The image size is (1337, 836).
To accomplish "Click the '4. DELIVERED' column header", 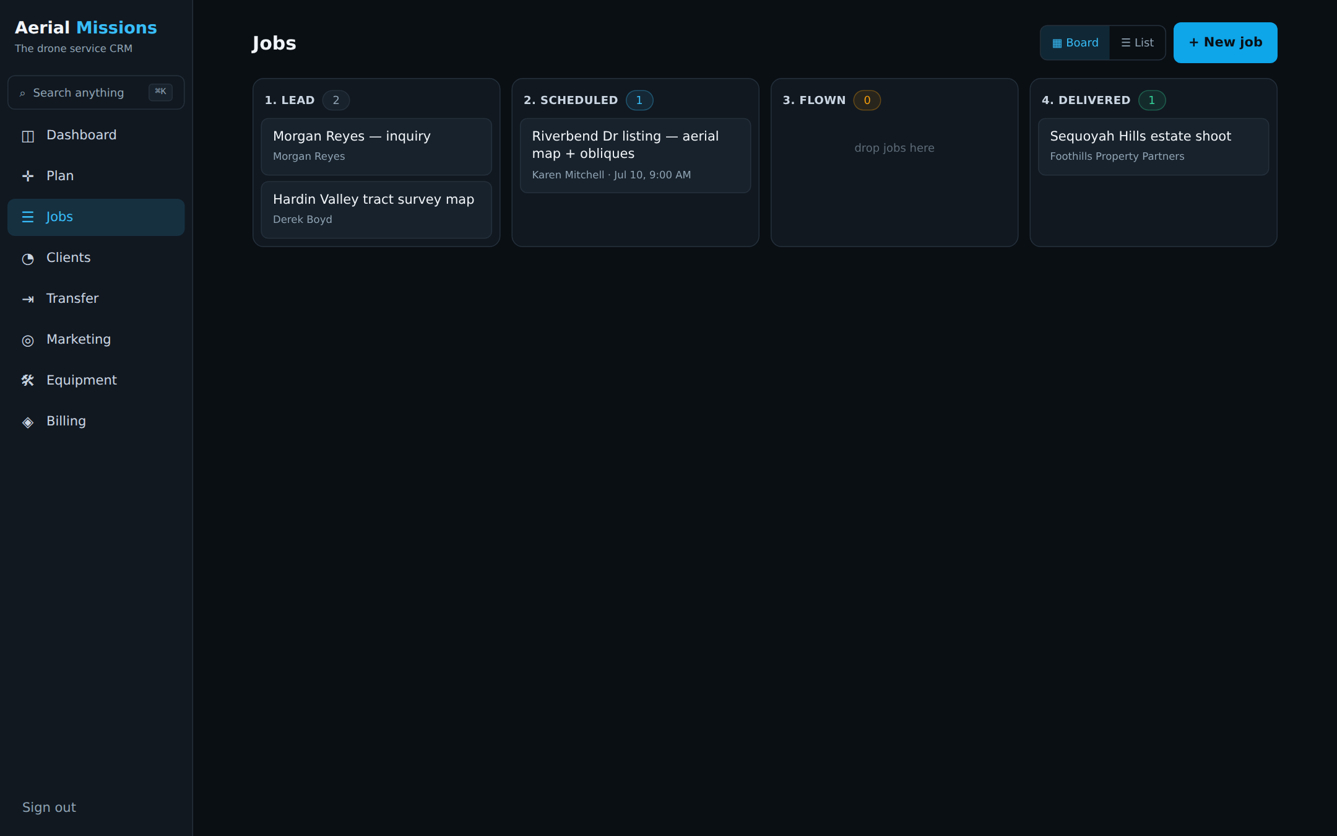I will 1086,100.
